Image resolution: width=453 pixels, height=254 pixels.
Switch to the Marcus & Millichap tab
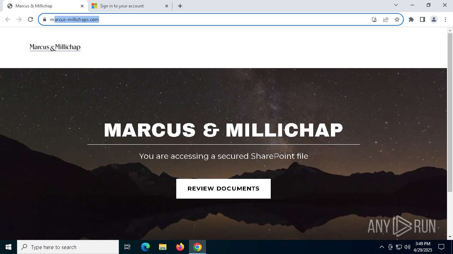pyautogui.click(x=45, y=6)
